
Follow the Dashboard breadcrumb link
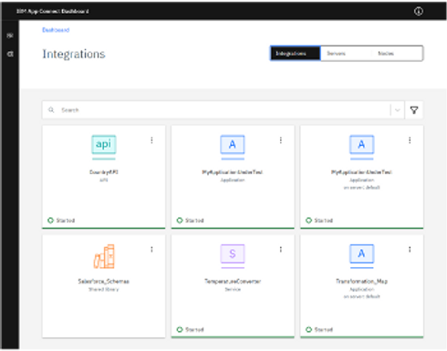pyautogui.click(x=56, y=30)
